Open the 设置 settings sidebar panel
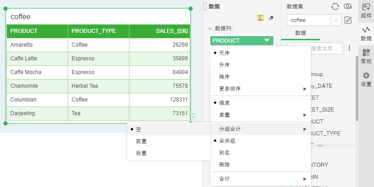Viewport: 374px width, 187px height. click(366, 79)
